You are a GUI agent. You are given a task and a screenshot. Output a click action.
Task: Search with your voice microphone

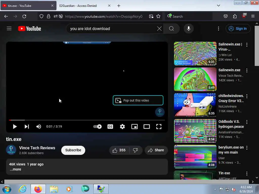[x=189, y=29]
